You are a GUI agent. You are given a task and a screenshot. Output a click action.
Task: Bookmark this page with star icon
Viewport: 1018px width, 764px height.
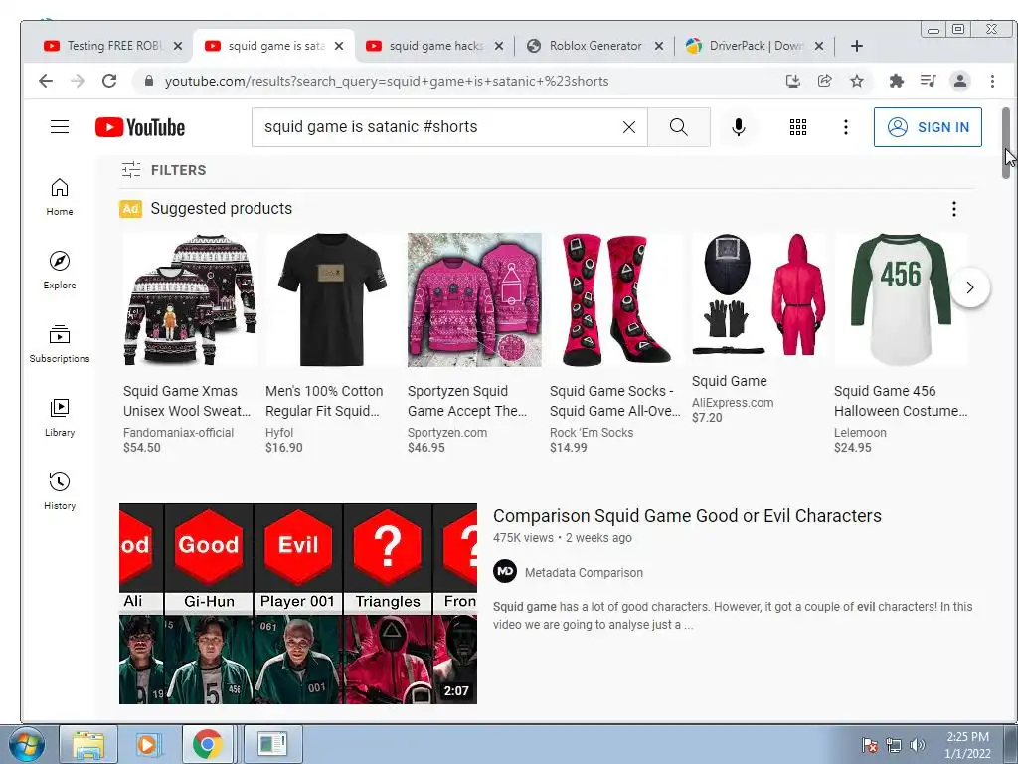(x=857, y=81)
